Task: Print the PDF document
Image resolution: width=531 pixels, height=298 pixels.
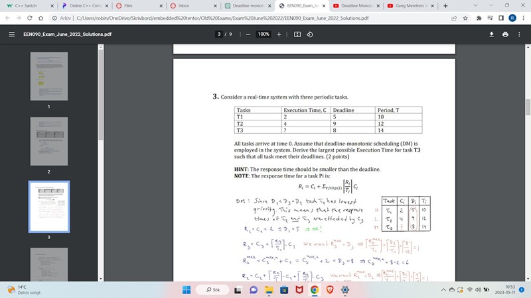Action: coord(506,34)
